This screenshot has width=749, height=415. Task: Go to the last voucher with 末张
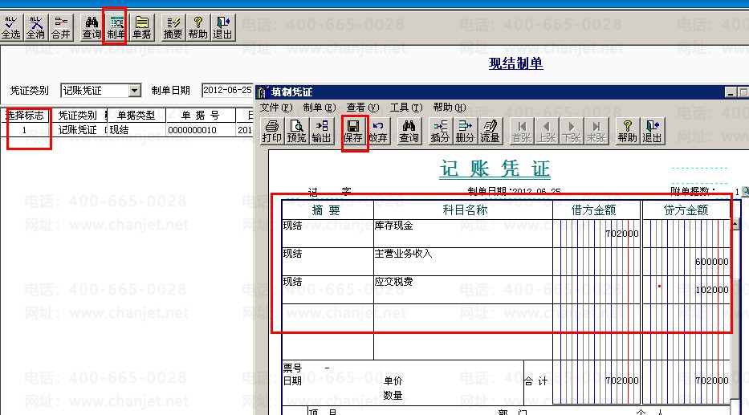tap(596, 132)
